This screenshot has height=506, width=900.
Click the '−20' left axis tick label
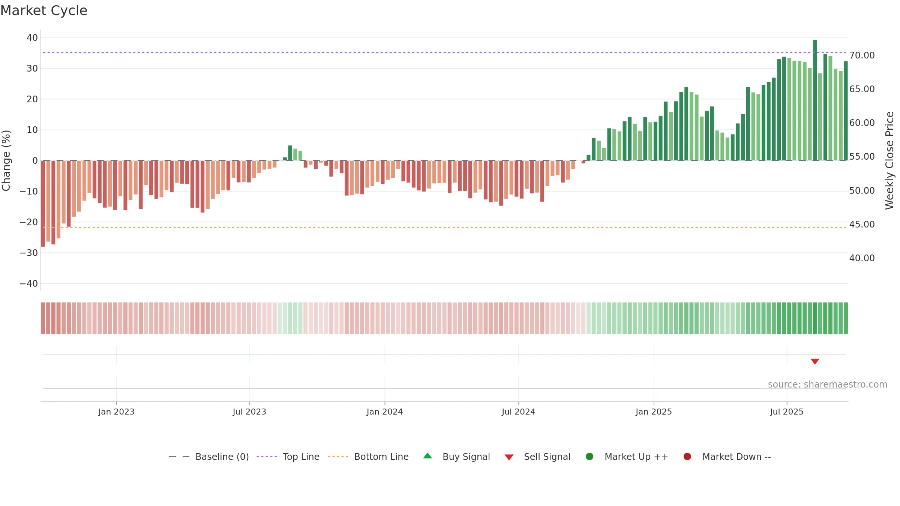29,222
